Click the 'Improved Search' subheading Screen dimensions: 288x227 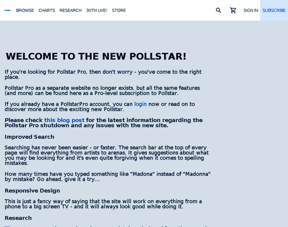click(29, 137)
